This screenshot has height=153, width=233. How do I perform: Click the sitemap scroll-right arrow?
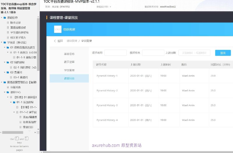point(35,132)
